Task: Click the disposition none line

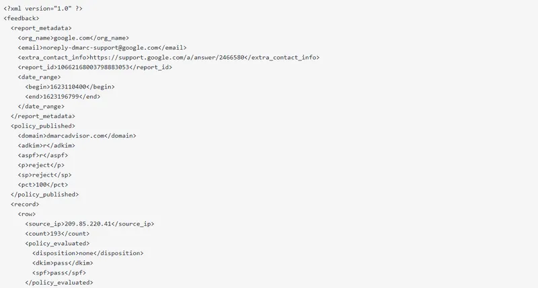Action: (x=87, y=252)
